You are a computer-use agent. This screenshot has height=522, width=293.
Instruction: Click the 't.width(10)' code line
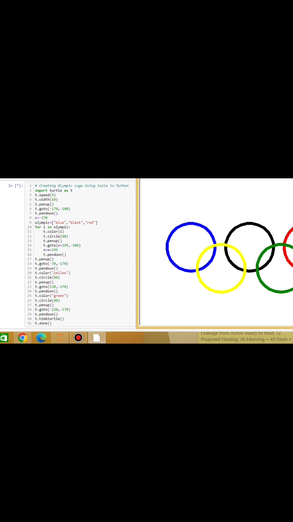[x=46, y=200]
